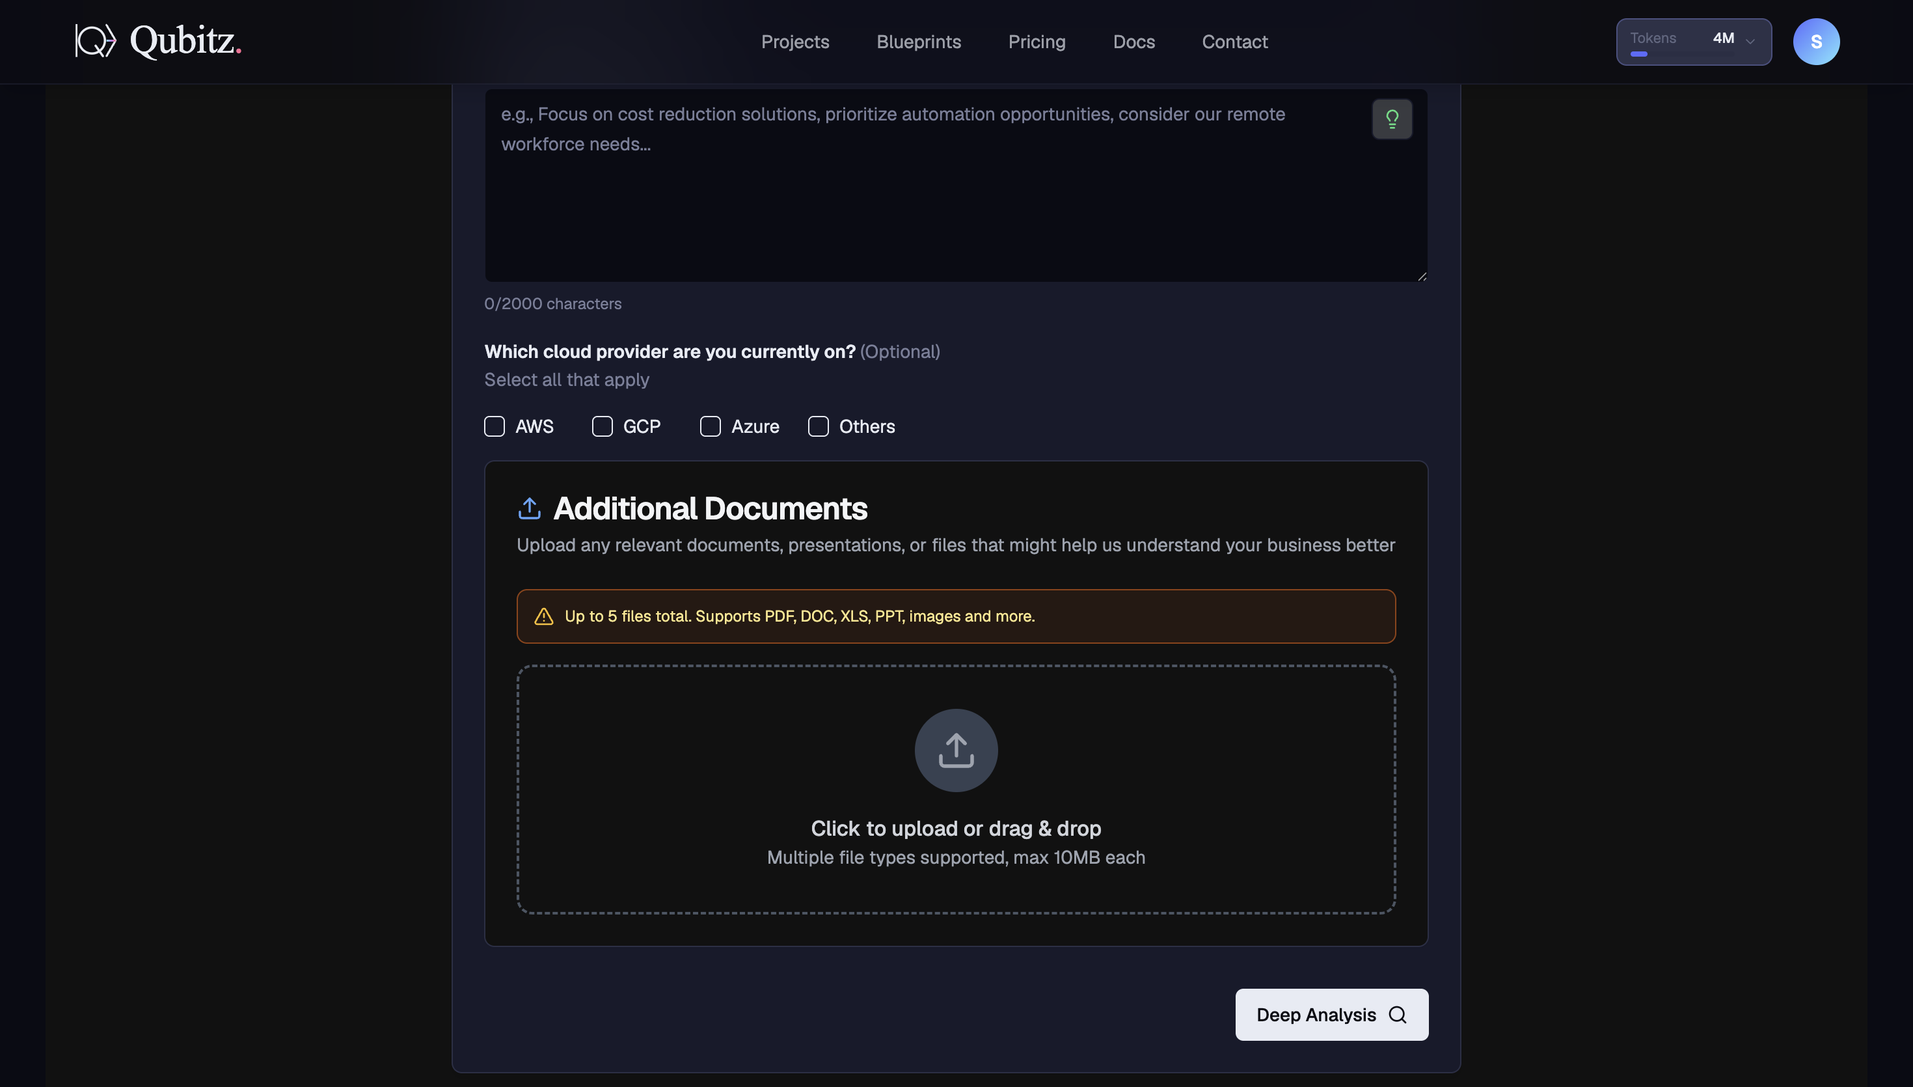Viewport: 1913px width, 1087px height.
Task: Check the GCP checkbox
Action: click(602, 426)
